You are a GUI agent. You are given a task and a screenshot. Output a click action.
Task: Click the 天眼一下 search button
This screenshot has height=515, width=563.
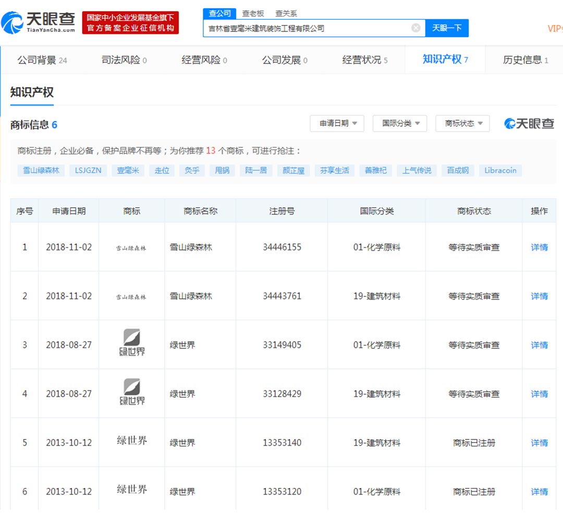447,28
